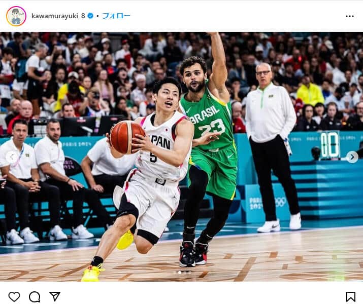This screenshot has width=363, height=308.
Task: Click the shot clock showing 00
Action: [330, 145]
